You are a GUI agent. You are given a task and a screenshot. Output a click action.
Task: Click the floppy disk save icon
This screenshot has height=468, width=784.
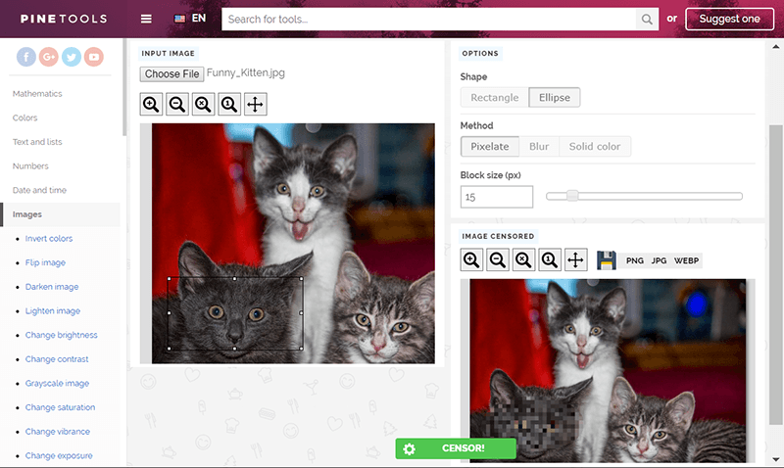(606, 259)
